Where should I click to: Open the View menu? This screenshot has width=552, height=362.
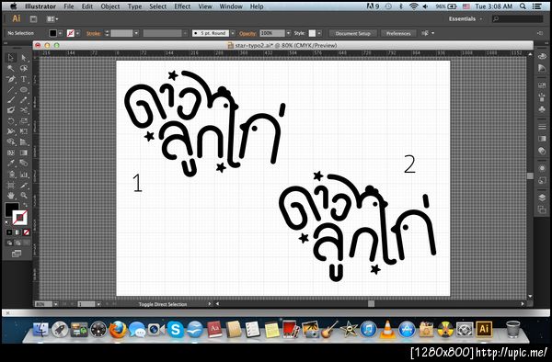[x=205, y=6]
